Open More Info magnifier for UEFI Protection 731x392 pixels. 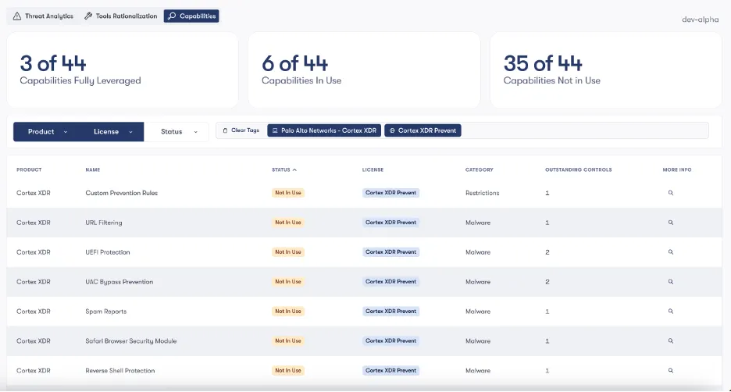pos(670,252)
